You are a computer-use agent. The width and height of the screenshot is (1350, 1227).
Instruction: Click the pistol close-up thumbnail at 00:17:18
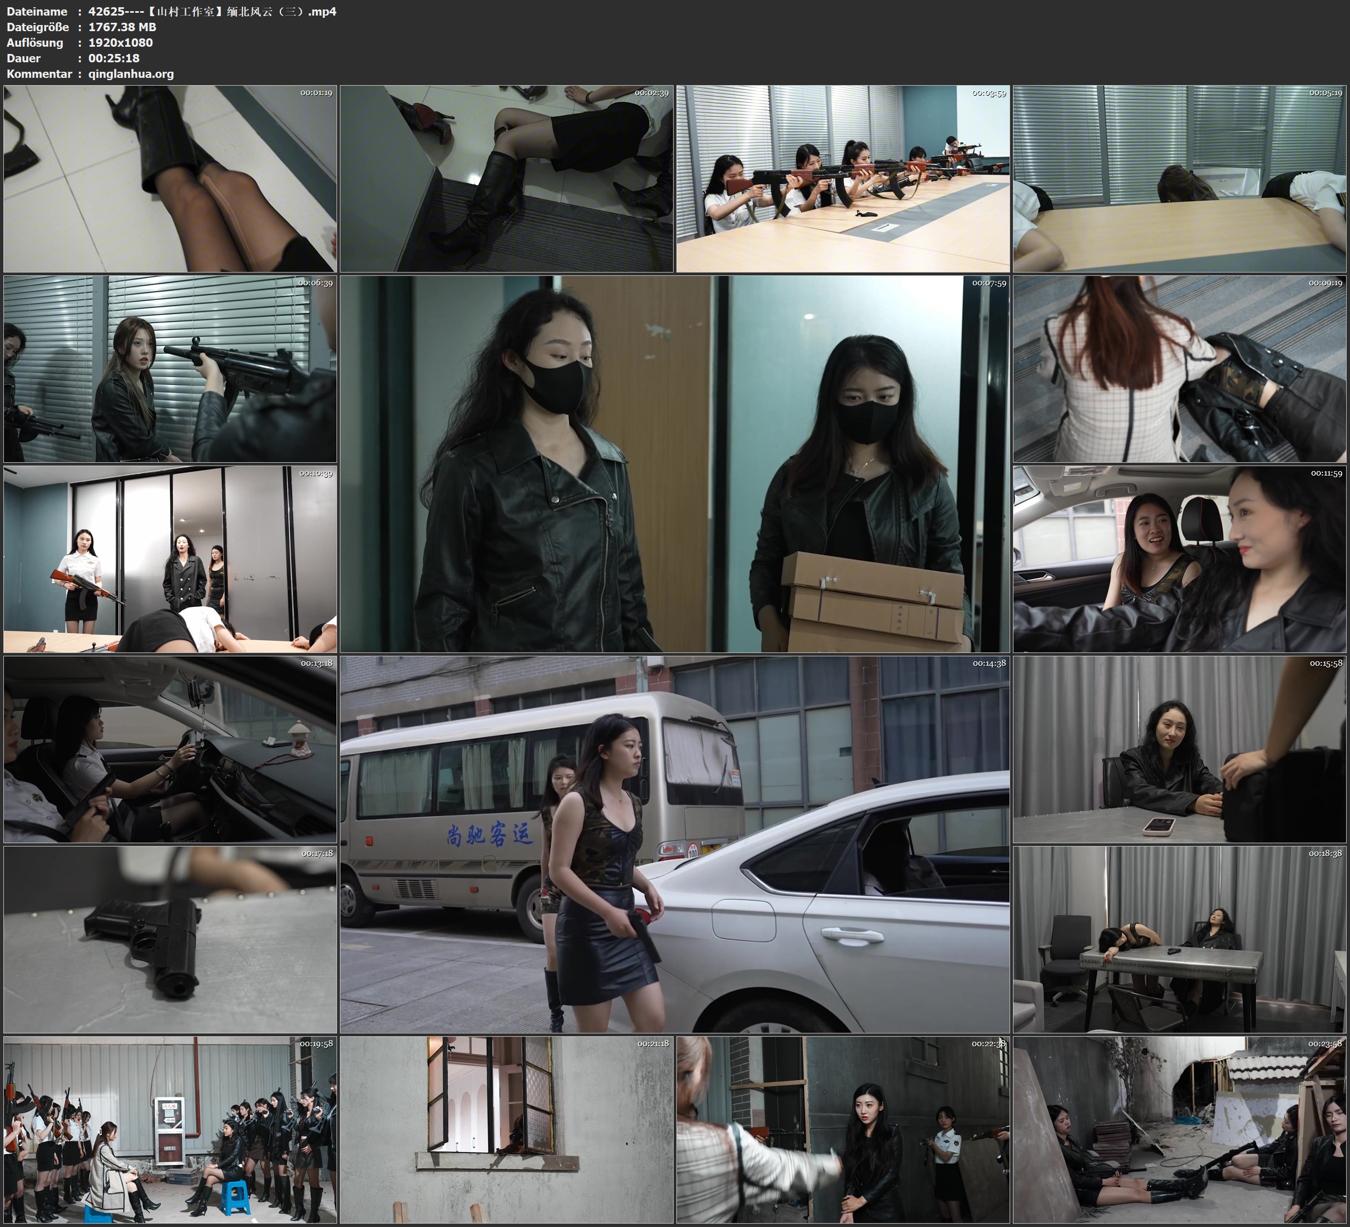tap(170, 939)
